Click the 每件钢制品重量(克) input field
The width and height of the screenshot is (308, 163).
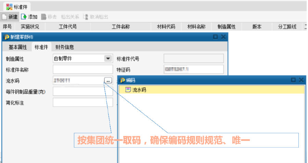coord(83,91)
